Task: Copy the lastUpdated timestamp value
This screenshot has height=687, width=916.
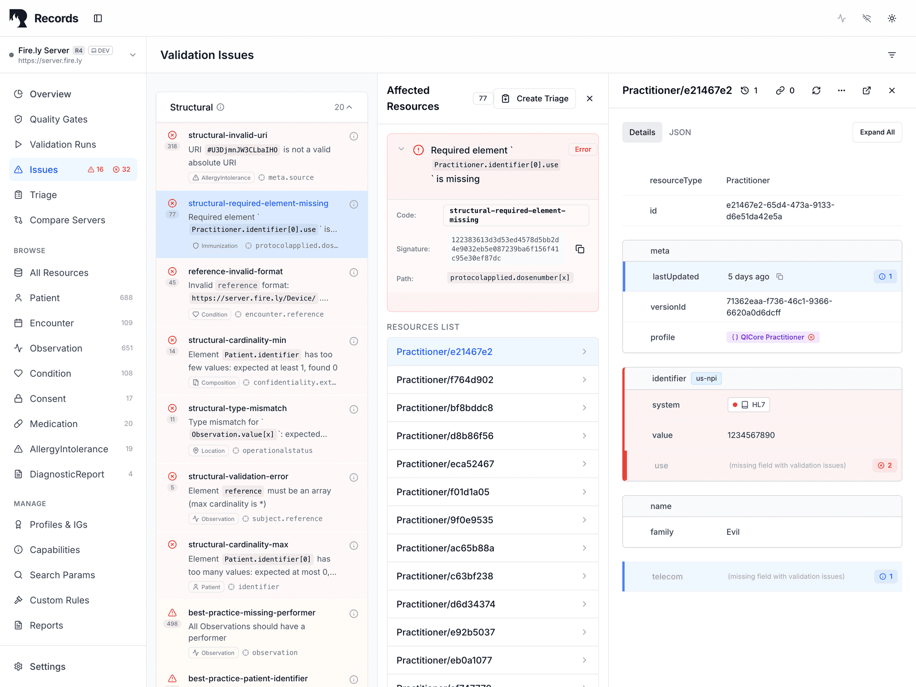Action: click(x=781, y=277)
